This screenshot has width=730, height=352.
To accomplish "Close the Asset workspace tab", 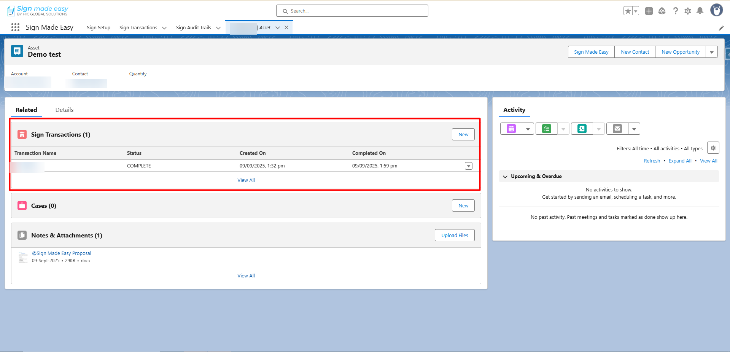I will [x=286, y=27].
